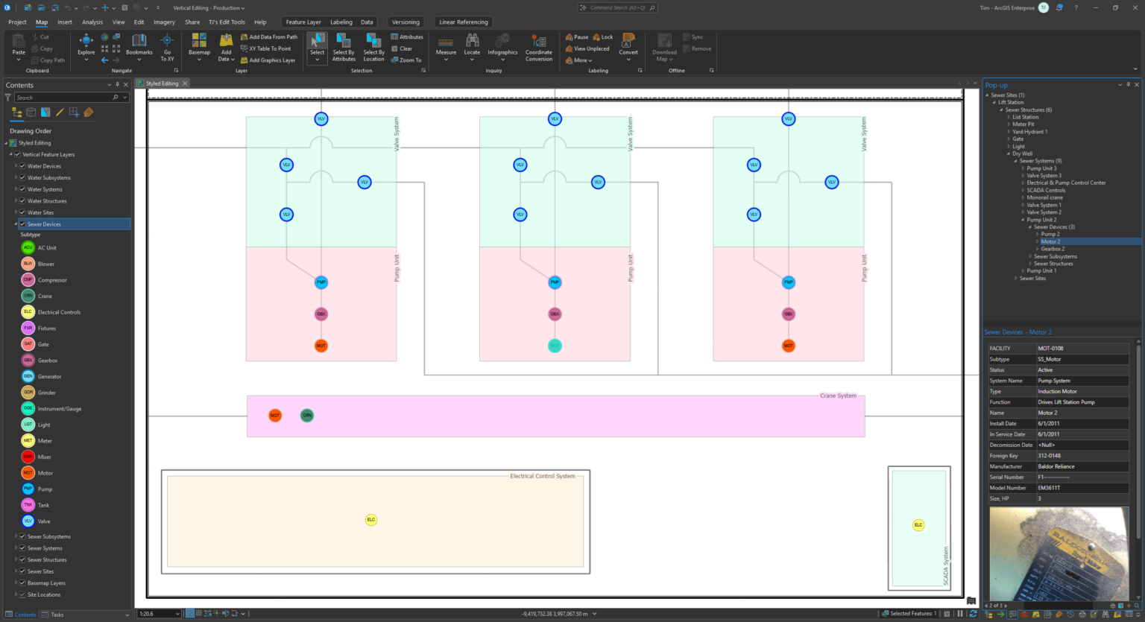Toggle Water Structures layer visibility
The height and width of the screenshot is (622, 1145).
pos(22,201)
